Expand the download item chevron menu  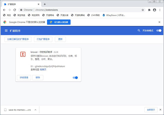pos(36,110)
